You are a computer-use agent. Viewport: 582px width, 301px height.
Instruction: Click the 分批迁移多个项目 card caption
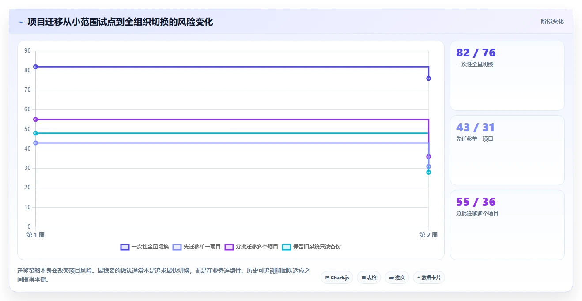(x=477, y=214)
